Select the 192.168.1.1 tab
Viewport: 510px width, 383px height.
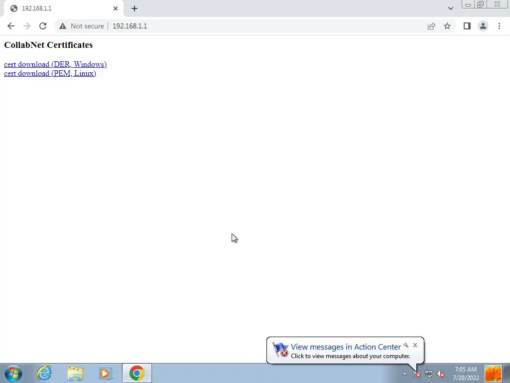coord(63,8)
